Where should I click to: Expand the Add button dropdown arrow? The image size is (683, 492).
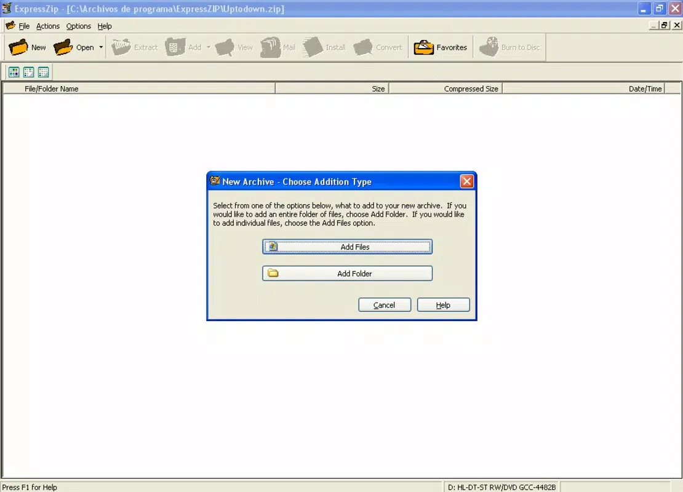[208, 47]
